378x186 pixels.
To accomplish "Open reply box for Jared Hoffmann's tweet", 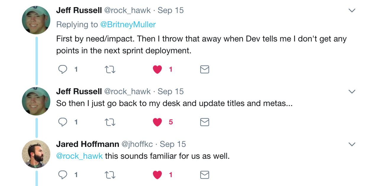I will (62, 174).
